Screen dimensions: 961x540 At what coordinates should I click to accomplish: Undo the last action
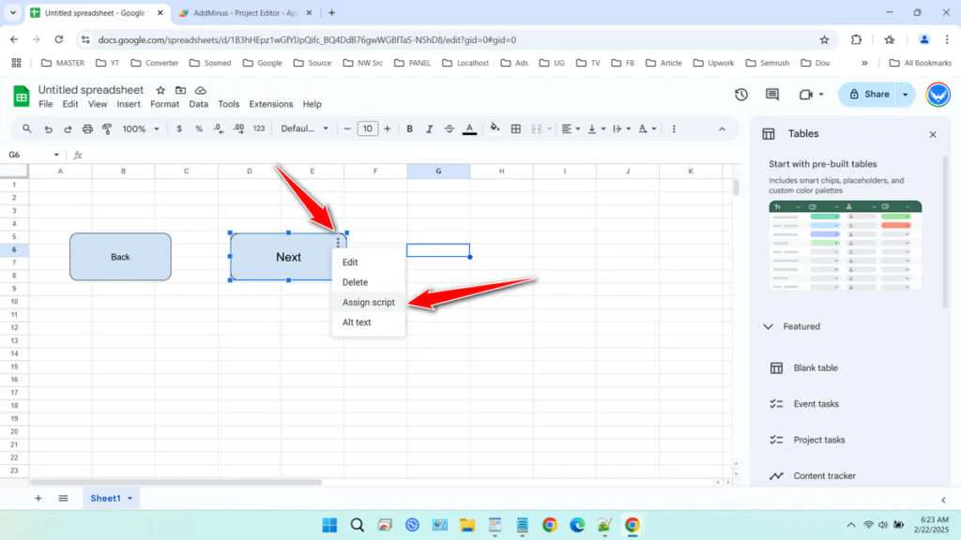coord(47,128)
